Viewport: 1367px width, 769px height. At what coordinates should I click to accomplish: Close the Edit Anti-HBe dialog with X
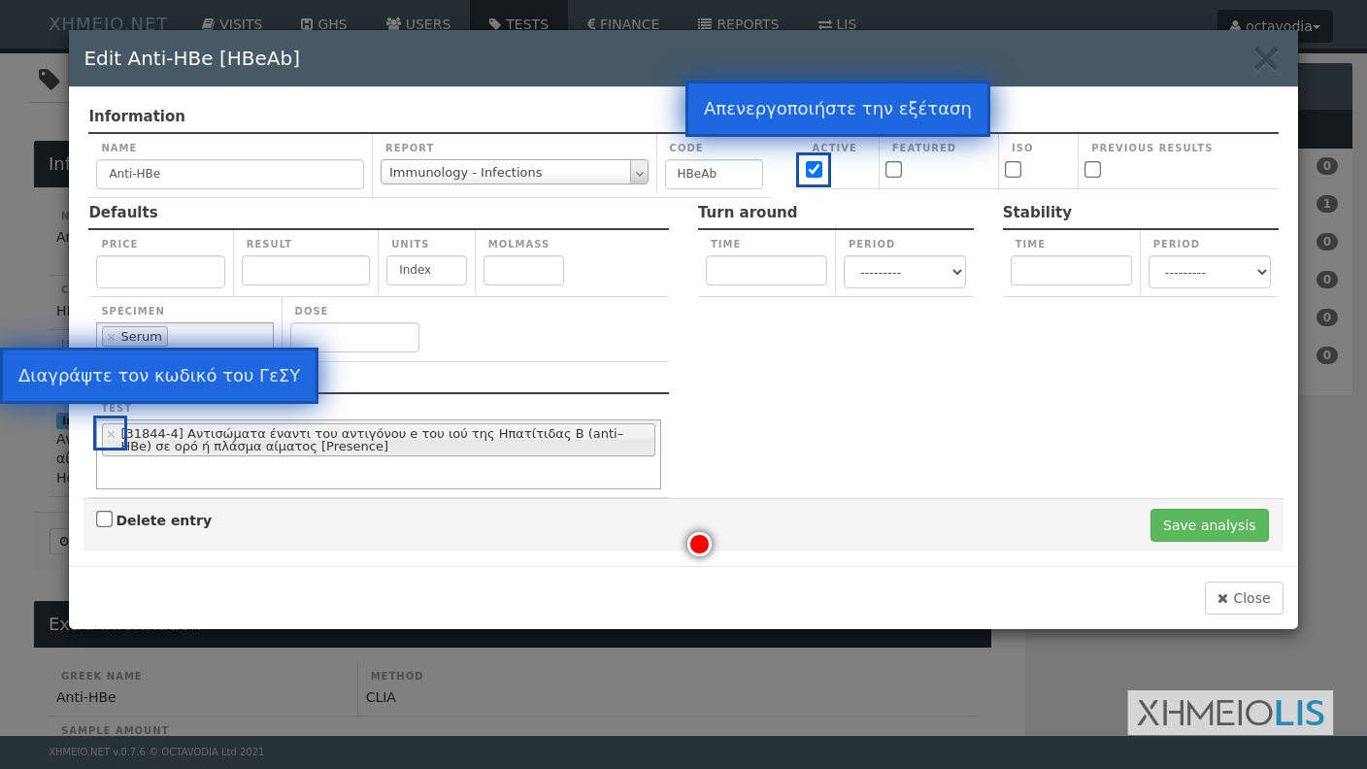coord(1265,59)
